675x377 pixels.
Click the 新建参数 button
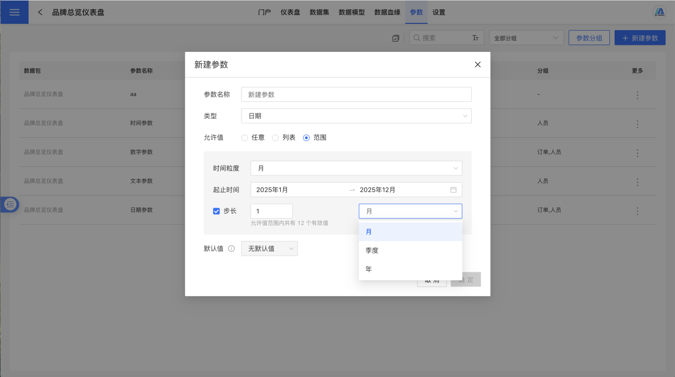point(640,38)
